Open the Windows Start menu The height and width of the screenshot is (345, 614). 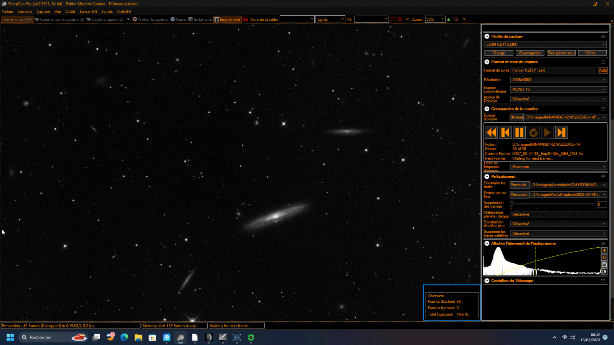point(10,337)
